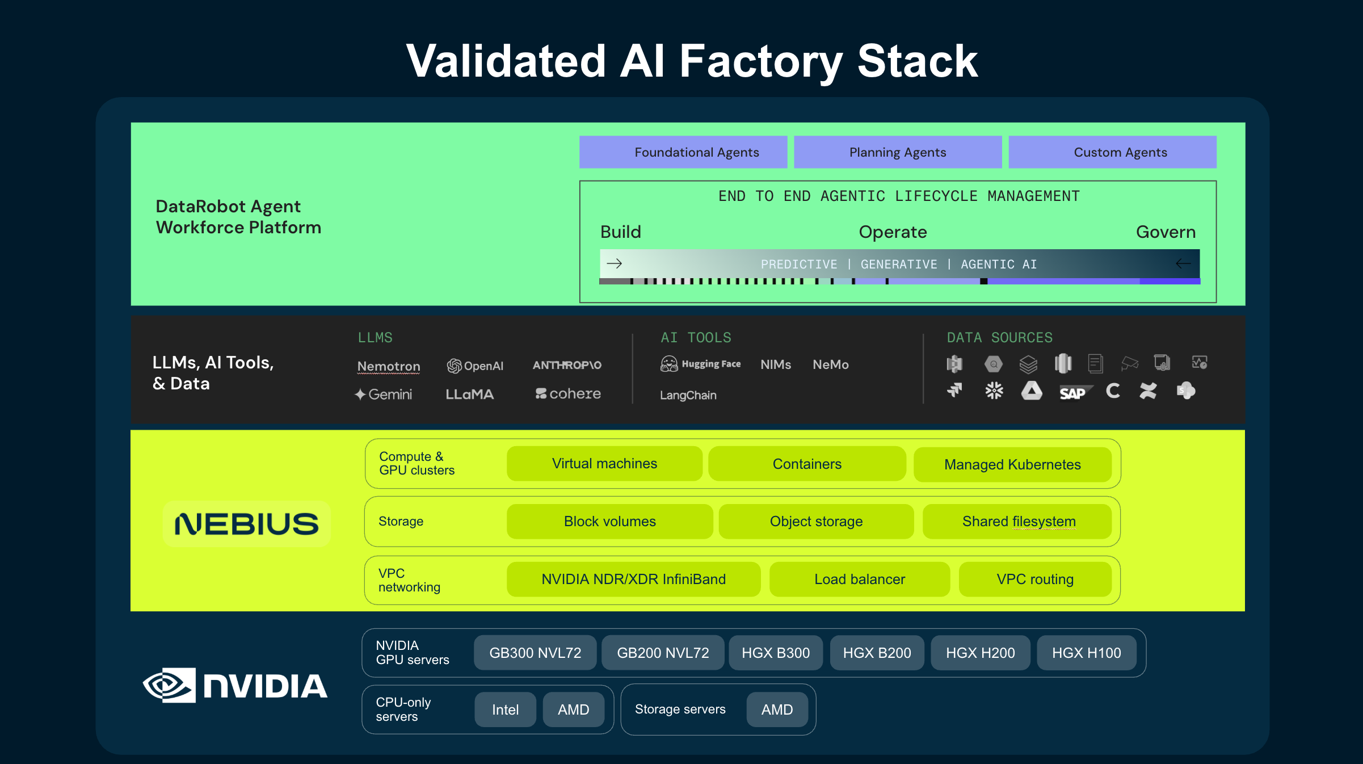Click the right arrow on lifecycle bar

(x=615, y=263)
